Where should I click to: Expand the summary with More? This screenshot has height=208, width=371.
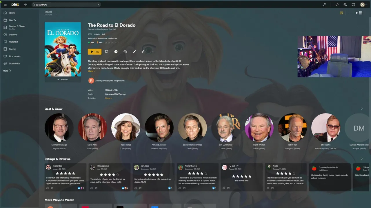[91, 71]
